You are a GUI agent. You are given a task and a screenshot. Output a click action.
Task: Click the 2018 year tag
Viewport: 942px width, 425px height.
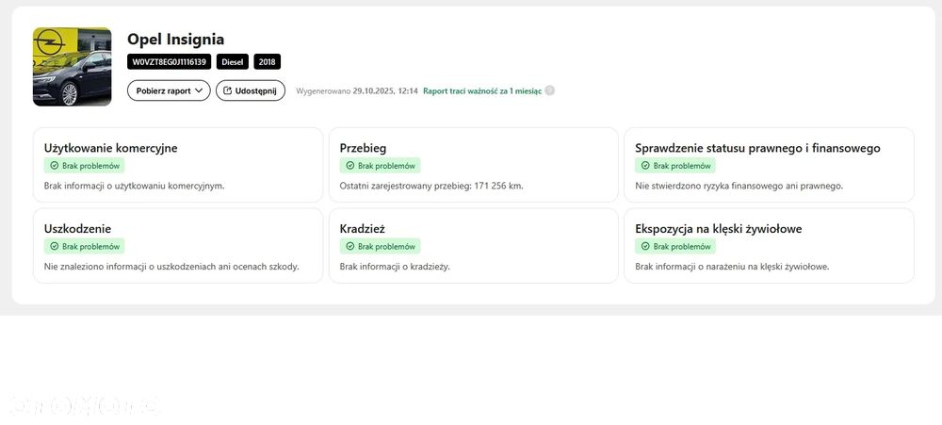point(267,62)
